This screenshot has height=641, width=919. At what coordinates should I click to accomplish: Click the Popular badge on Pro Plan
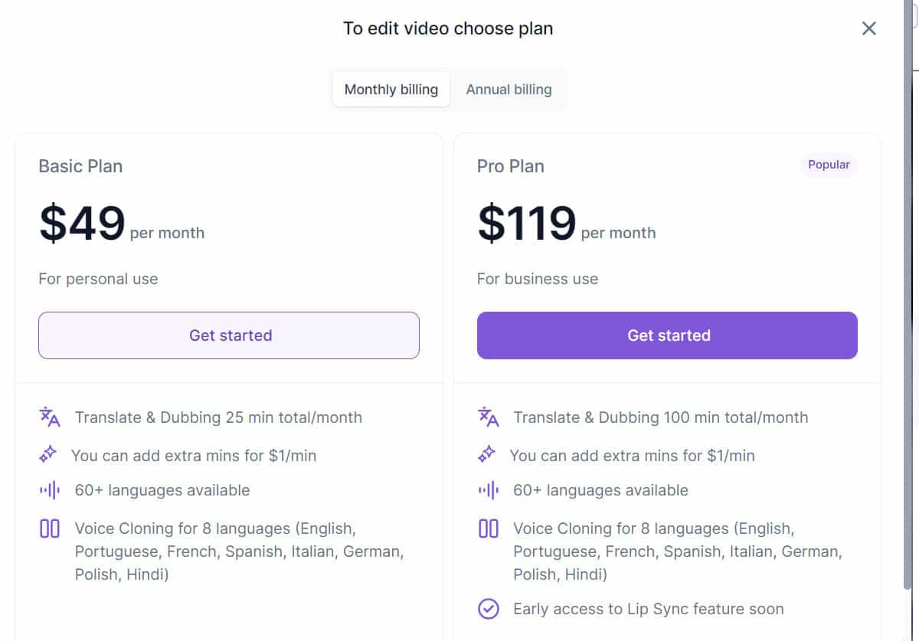[x=829, y=165]
